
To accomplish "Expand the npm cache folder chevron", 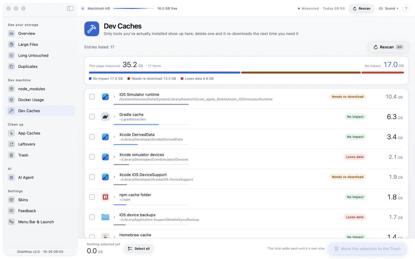I will pyautogui.click(x=114, y=197).
